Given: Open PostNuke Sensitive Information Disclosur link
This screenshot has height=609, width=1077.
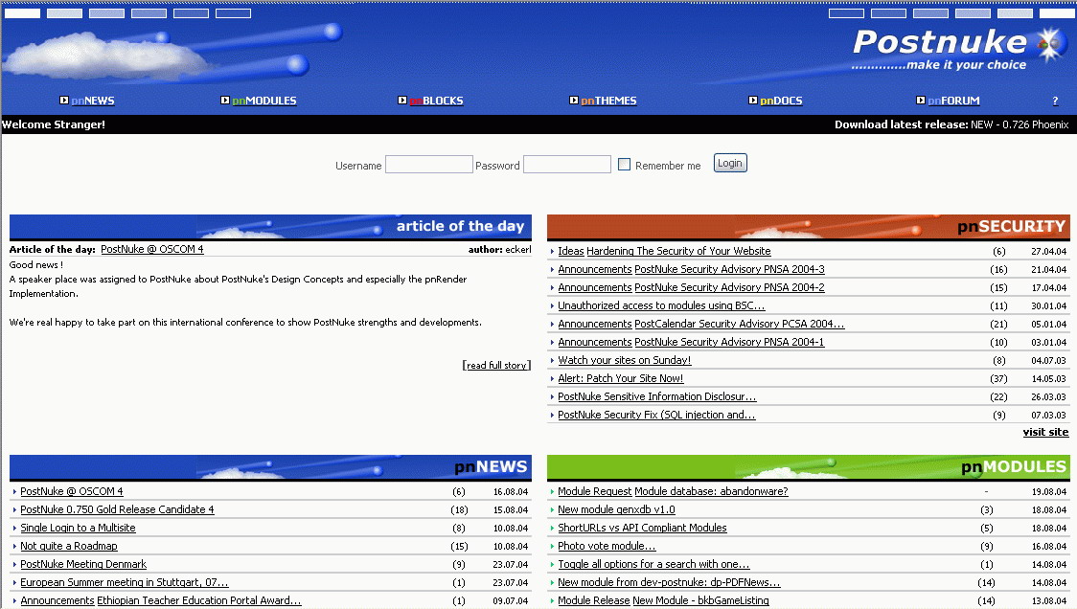Looking at the screenshot, I should (x=656, y=396).
